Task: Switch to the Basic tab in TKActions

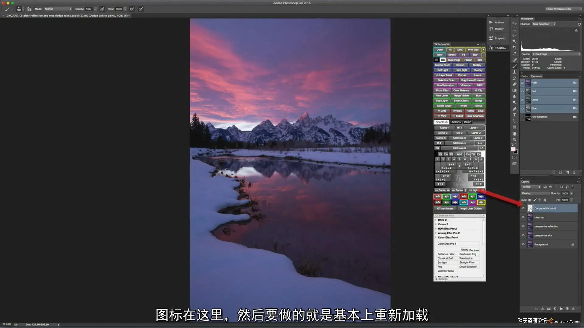Action: click(x=468, y=122)
